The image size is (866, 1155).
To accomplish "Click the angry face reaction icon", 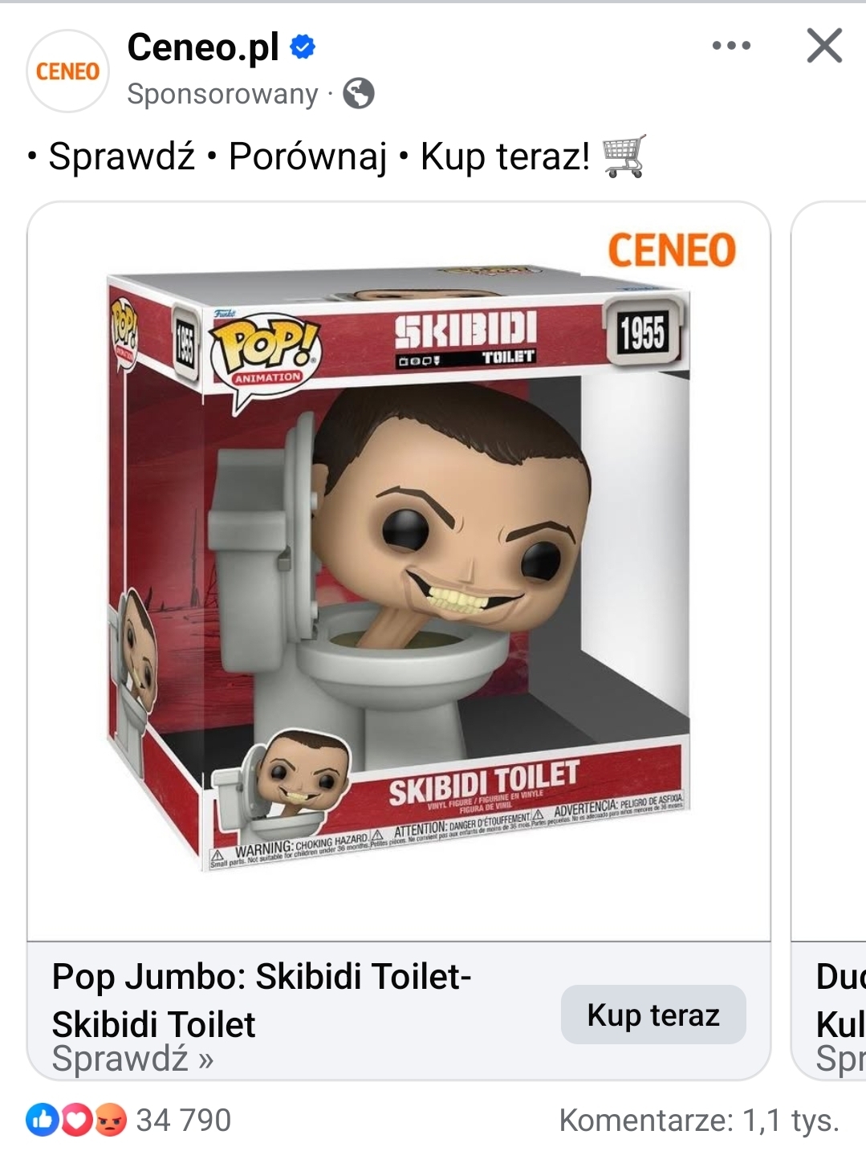I will click(x=111, y=1120).
